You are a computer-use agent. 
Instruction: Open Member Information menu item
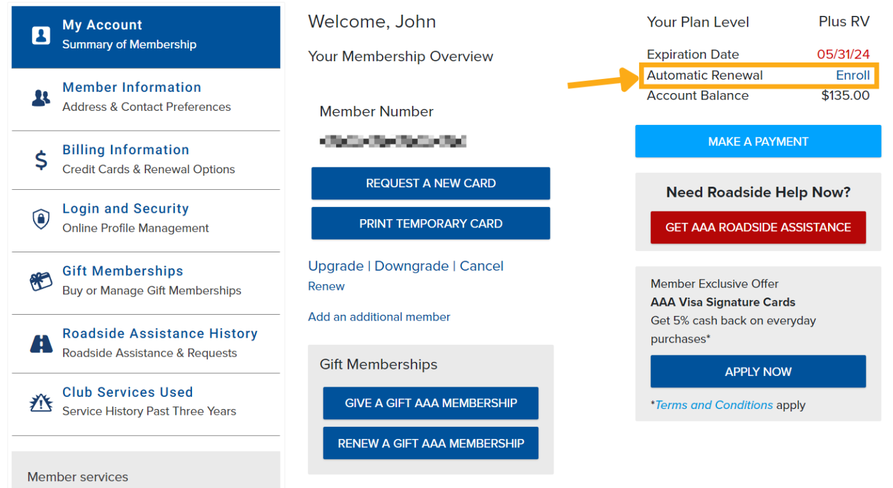click(146, 99)
